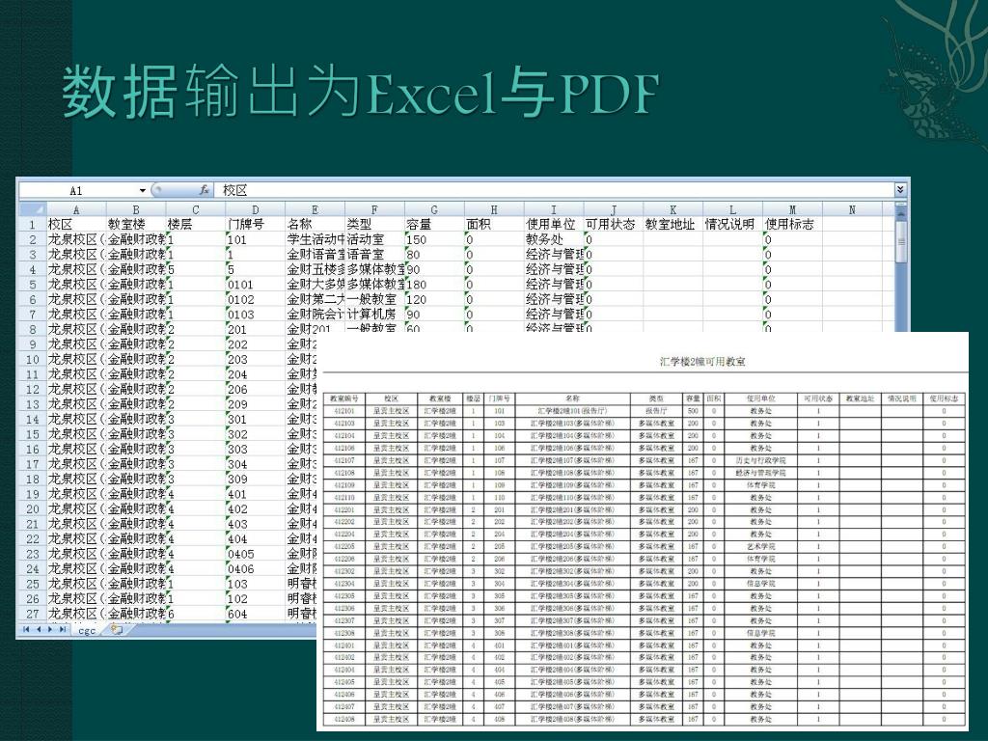The width and height of the screenshot is (988, 741).
Task: Click cell 150 in row 2
Action: [434, 239]
